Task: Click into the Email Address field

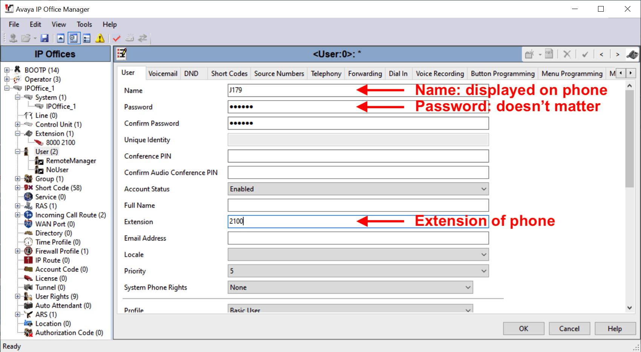Action: click(x=358, y=238)
